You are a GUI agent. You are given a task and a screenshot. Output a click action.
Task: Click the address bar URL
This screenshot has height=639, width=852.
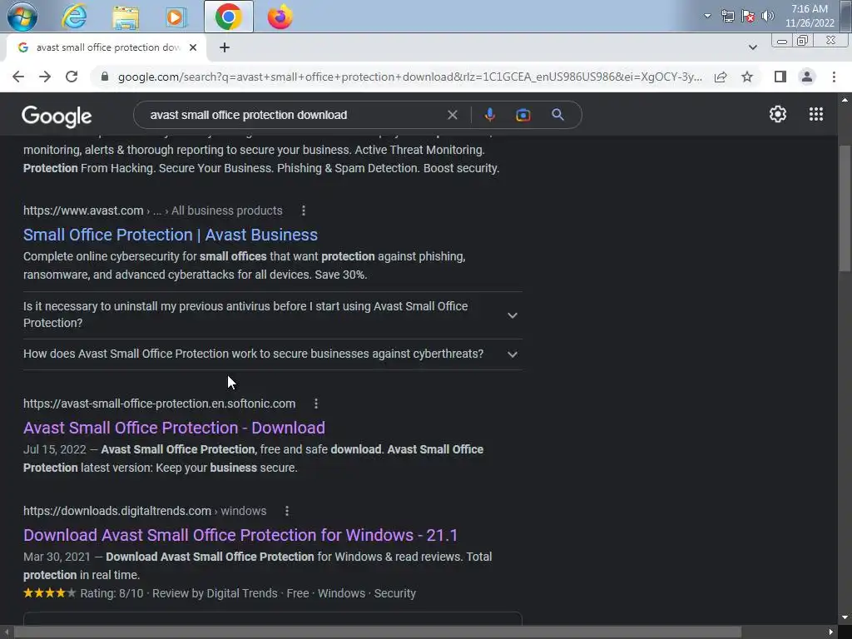pos(409,77)
